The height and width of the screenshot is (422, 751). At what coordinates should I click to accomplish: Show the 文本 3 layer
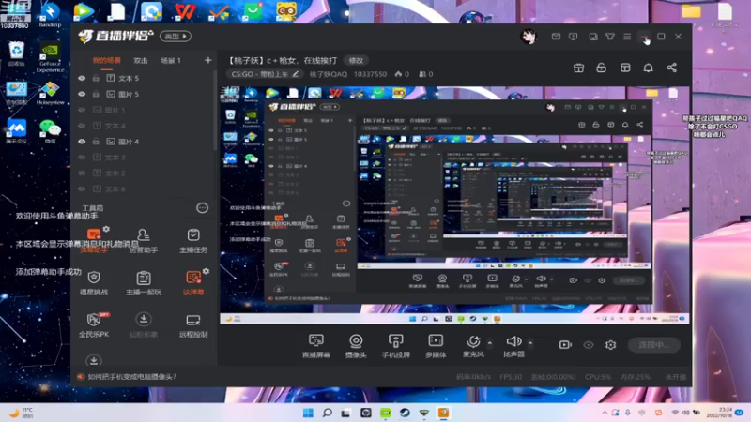coord(82,158)
